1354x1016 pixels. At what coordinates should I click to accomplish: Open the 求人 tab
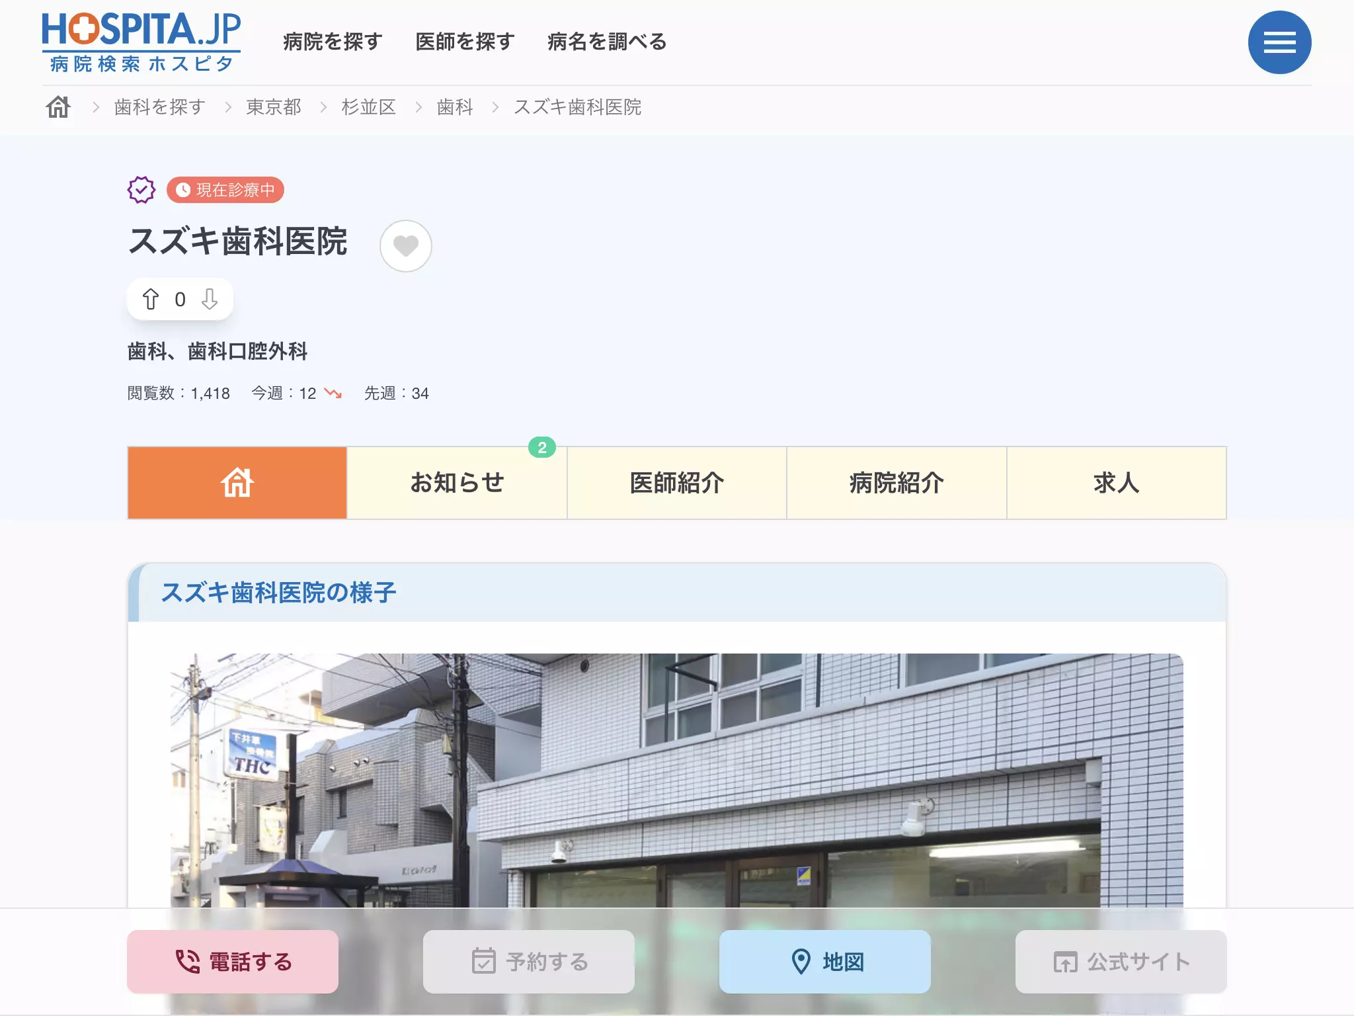(1117, 483)
